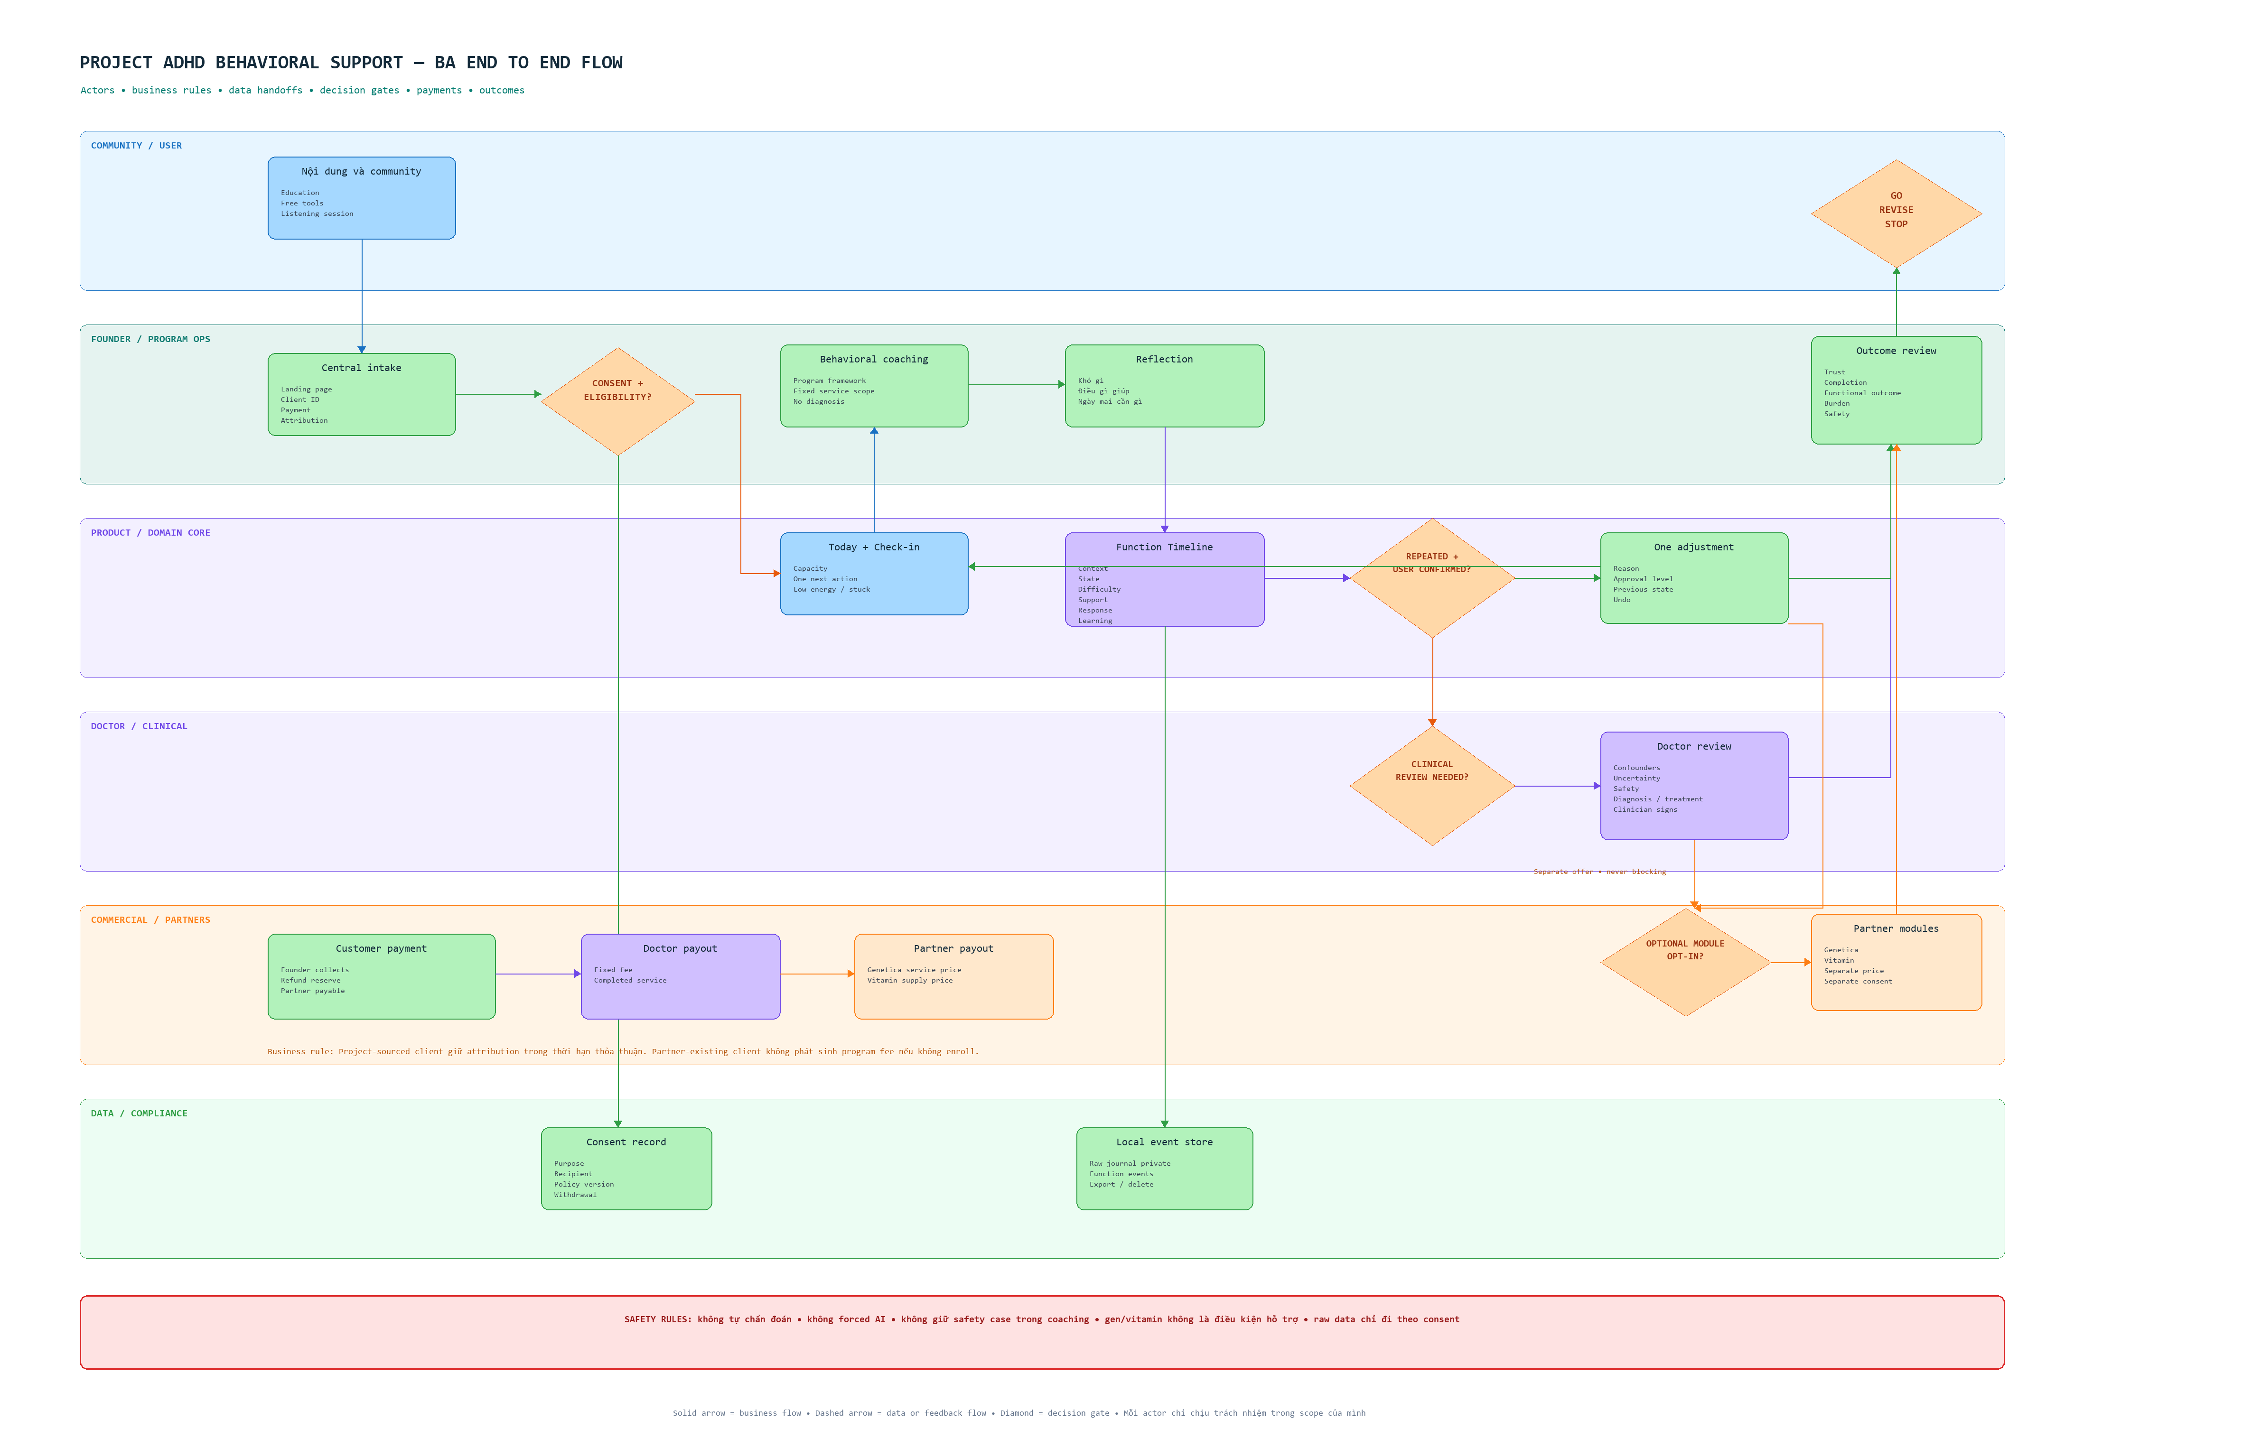
Task: Click the Today + Check-in box
Action: coord(874,574)
